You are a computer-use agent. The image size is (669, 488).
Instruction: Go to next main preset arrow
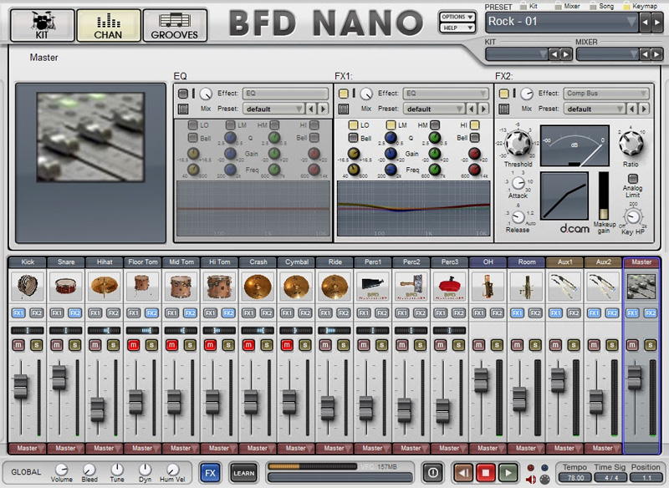point(657,23)
